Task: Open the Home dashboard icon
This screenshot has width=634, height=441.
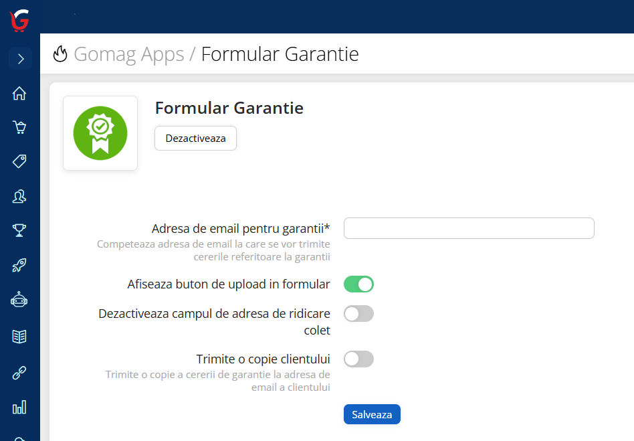Action: (19, 94)
